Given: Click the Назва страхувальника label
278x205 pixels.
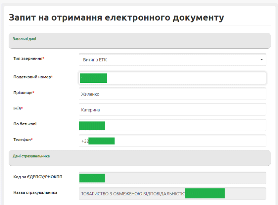Looking at the screenshot, I should [x=35, y=192].
